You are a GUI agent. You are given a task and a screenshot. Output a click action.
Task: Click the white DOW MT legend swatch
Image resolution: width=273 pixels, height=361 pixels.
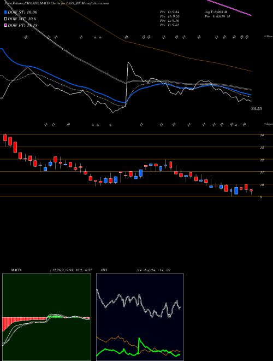(x=6, y=19)
